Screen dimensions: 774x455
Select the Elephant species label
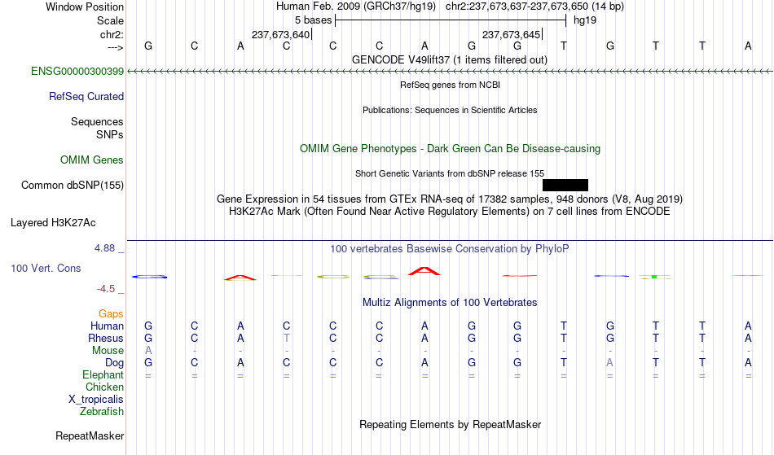click(103, 374)
